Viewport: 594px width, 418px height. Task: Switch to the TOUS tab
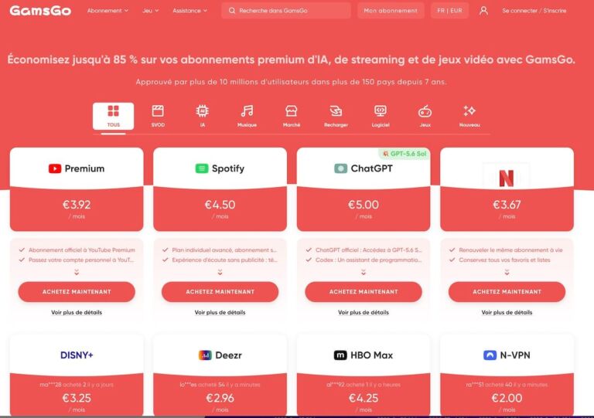point(113,116)
